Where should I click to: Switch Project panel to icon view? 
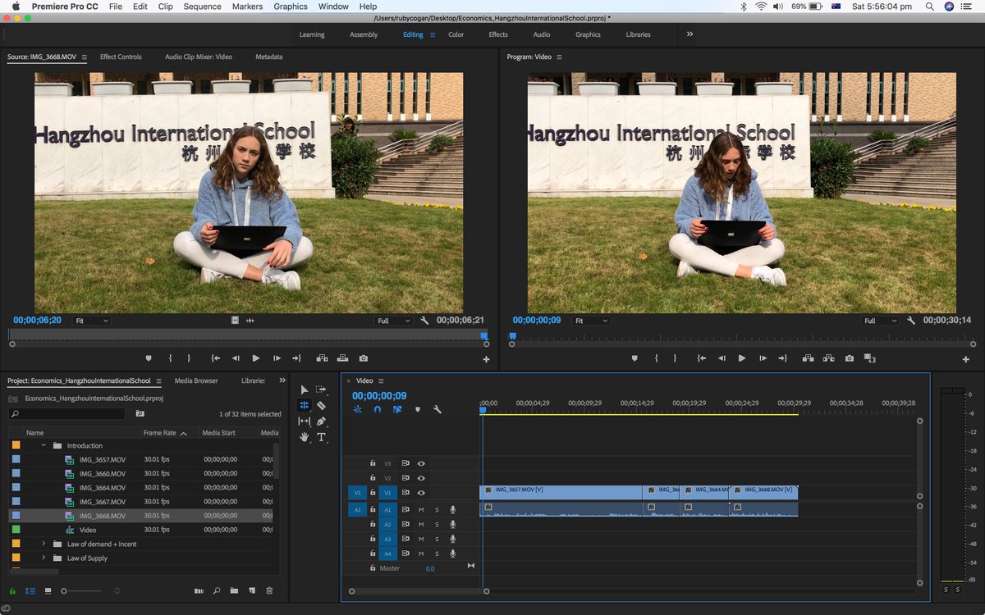(48, 590)
